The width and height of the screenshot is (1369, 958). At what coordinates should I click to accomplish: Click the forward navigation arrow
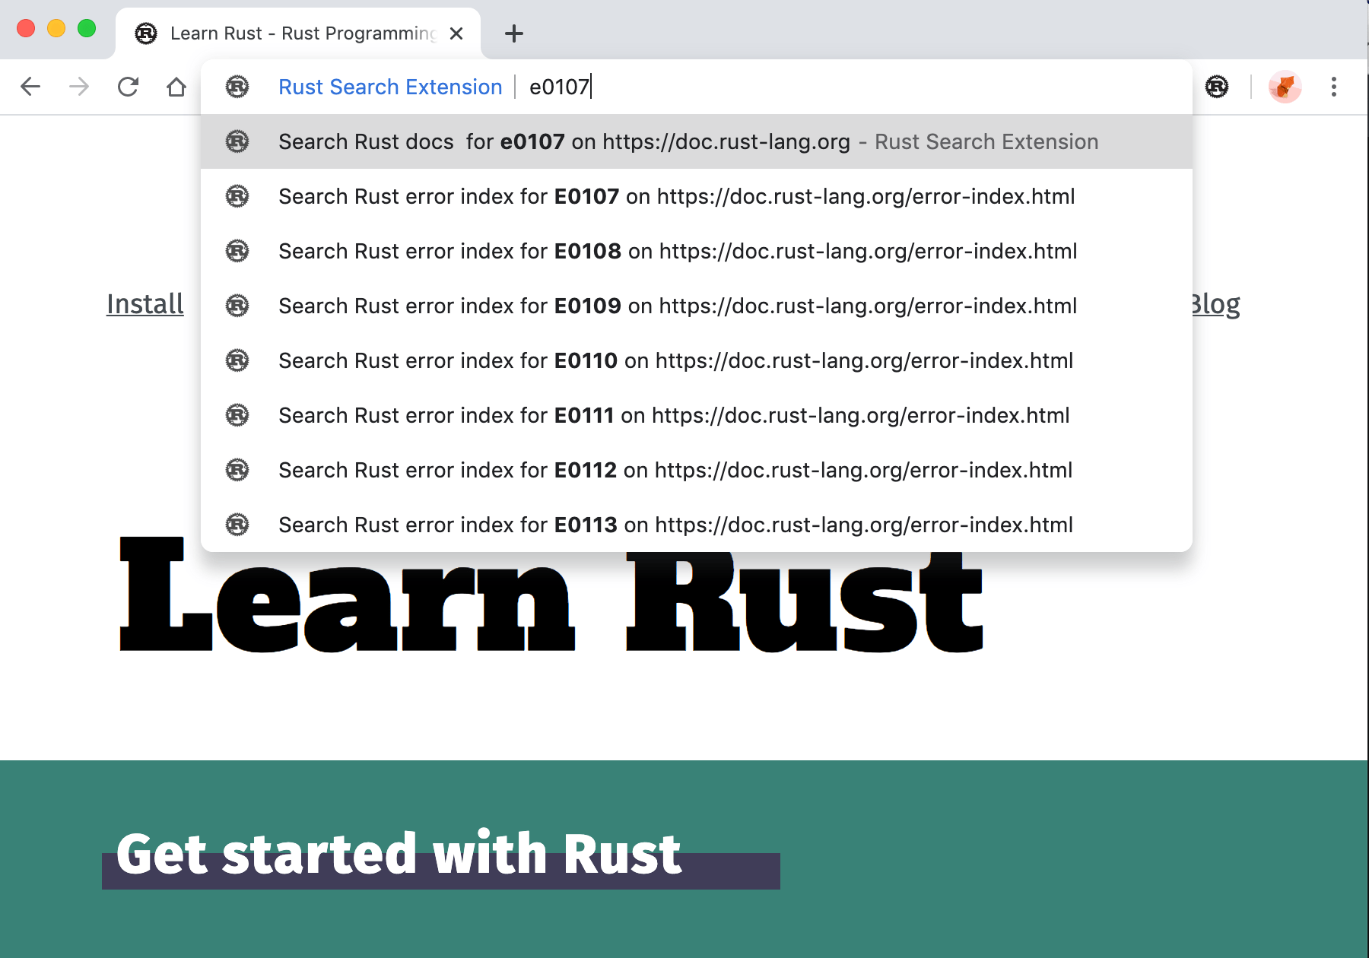[x=79, y=87]
